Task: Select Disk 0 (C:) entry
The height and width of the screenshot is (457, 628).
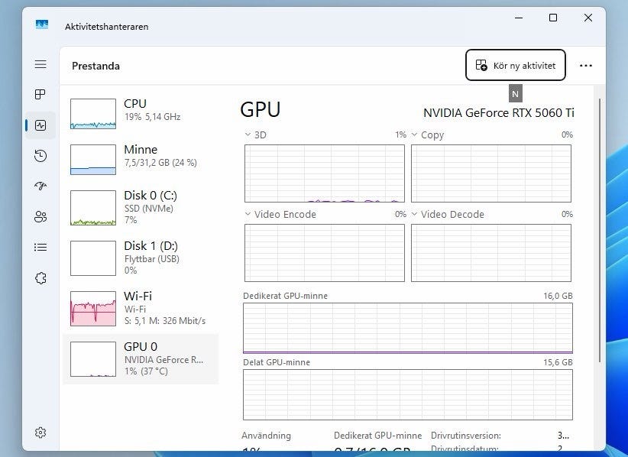Action: tap(141, 208)
